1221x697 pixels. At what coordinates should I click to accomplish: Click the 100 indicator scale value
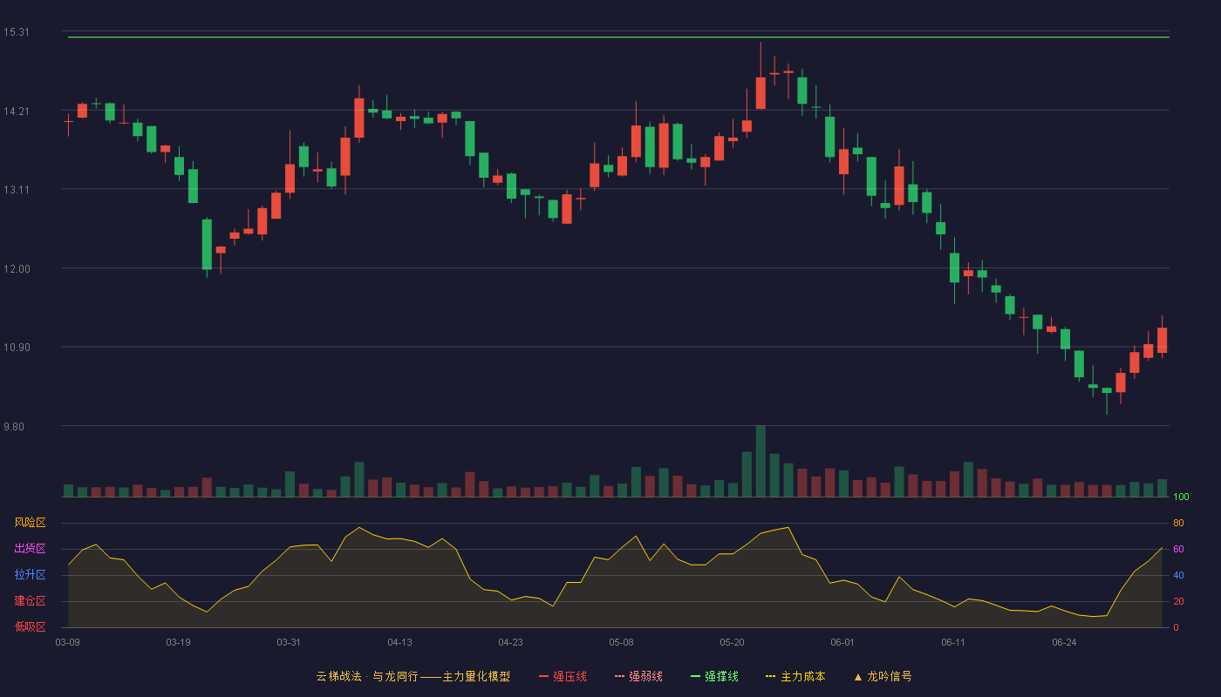point(1181,497)
